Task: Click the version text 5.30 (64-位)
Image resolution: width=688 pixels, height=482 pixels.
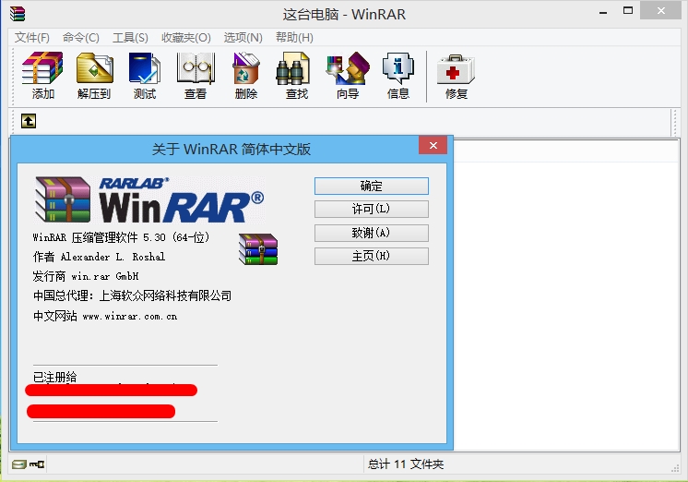Action: tap(176, 237)
